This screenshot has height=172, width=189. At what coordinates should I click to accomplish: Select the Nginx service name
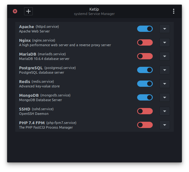[25, 41]
